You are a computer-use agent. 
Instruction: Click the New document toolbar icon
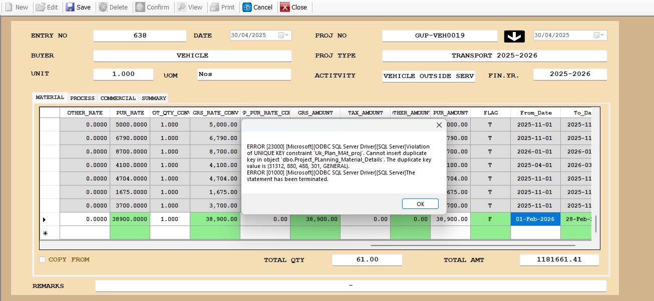click(9, 7)
